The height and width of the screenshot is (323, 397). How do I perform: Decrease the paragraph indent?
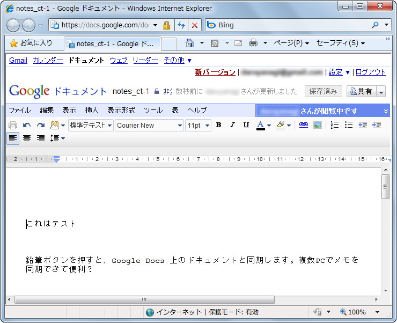[x=363, y=125]
